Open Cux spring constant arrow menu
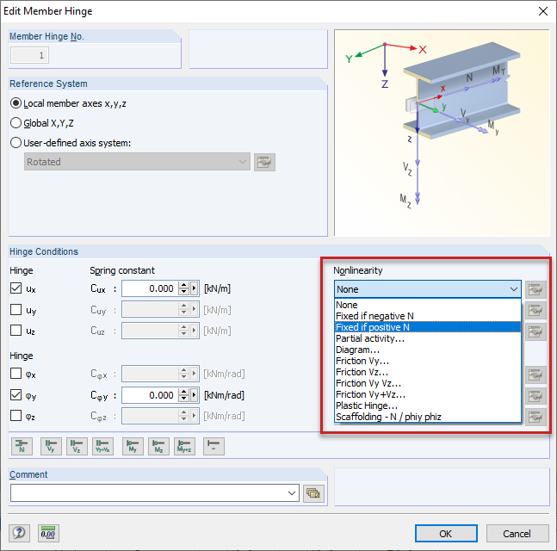The width and height of the screenshot is (557, 551). point(195,288)
